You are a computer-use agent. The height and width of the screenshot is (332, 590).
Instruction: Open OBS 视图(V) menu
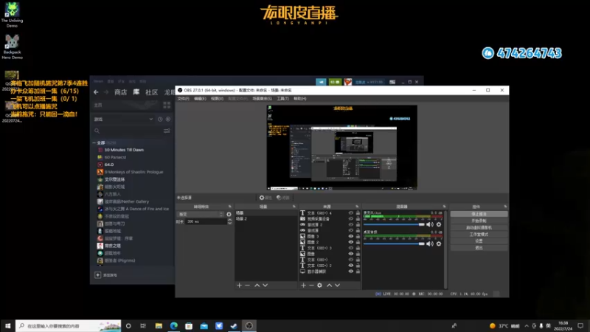[217, 99]
